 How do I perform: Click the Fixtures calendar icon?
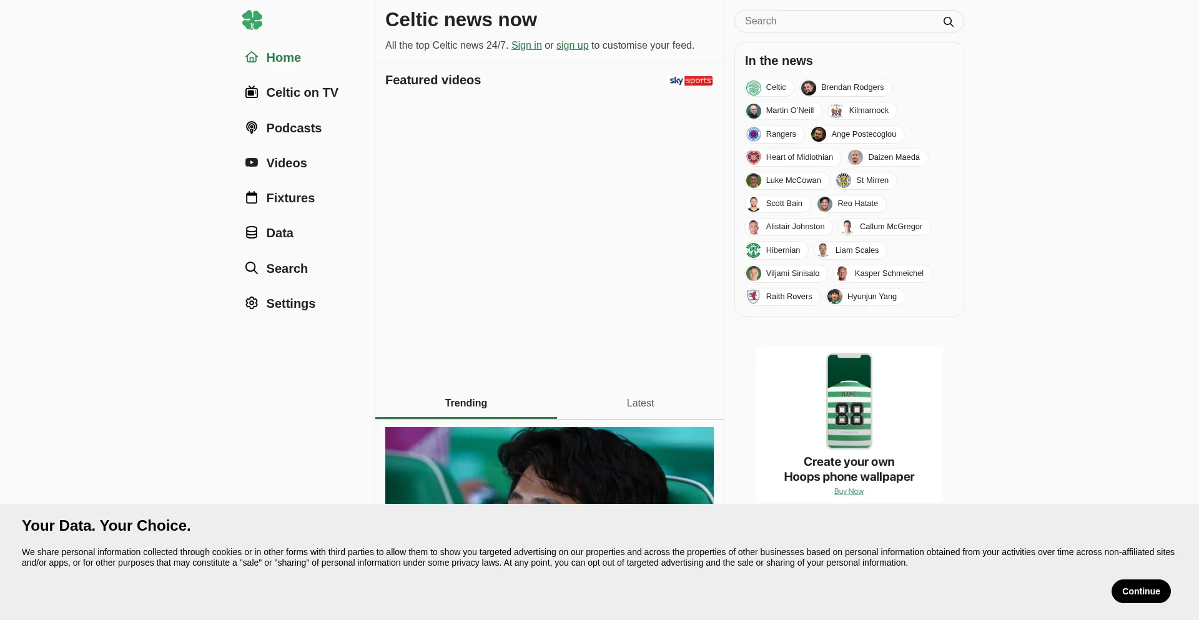tap(252, 198)
